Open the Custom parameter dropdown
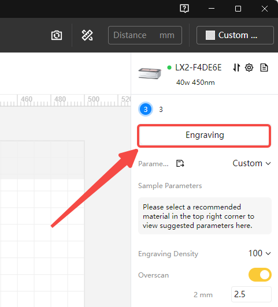278x307 pixels. pos(251,163)
